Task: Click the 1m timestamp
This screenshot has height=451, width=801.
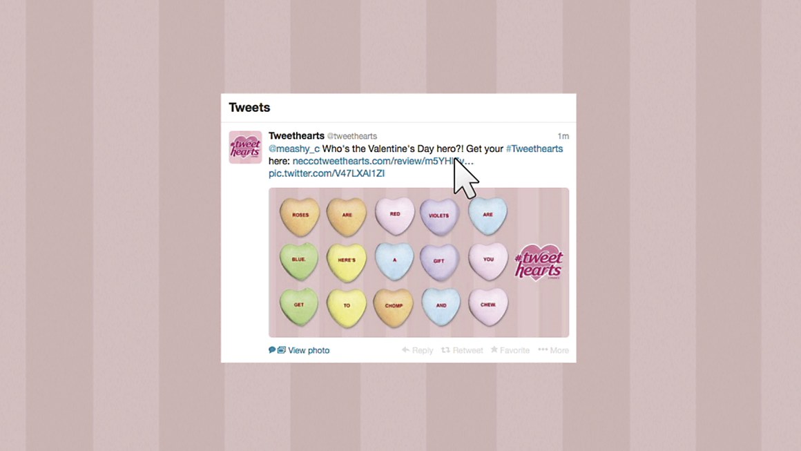Action: (563, 136)
